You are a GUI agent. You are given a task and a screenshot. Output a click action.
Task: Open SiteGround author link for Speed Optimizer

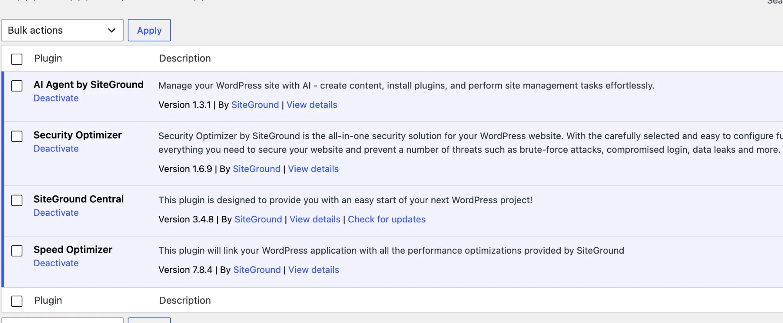(x=257, y=270)
